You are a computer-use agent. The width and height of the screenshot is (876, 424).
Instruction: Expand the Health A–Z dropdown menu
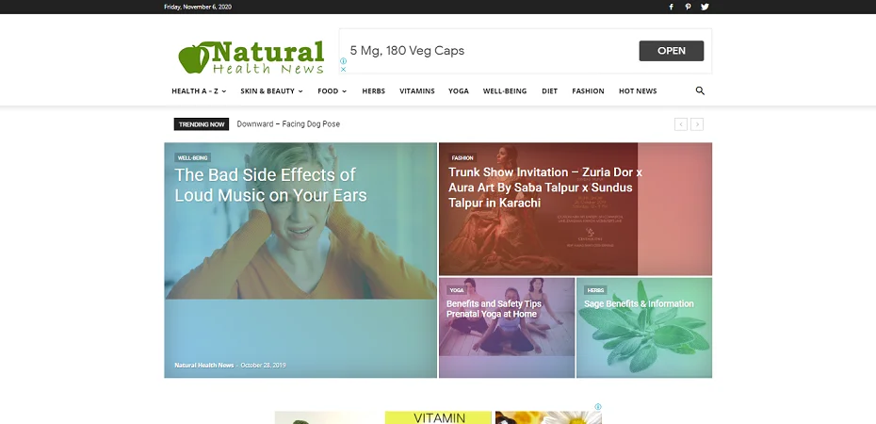(199, 91)
